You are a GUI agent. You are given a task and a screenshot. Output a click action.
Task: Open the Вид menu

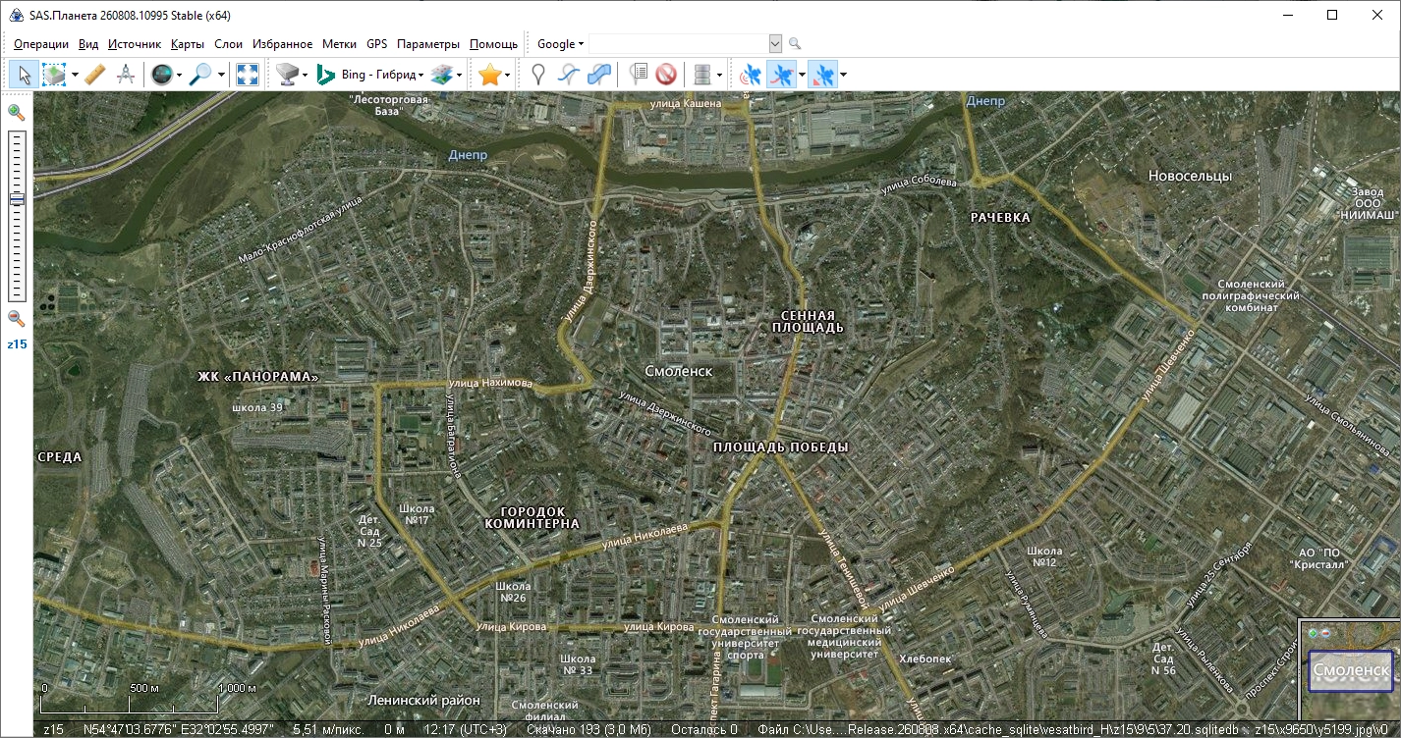[x=88, y=44]
